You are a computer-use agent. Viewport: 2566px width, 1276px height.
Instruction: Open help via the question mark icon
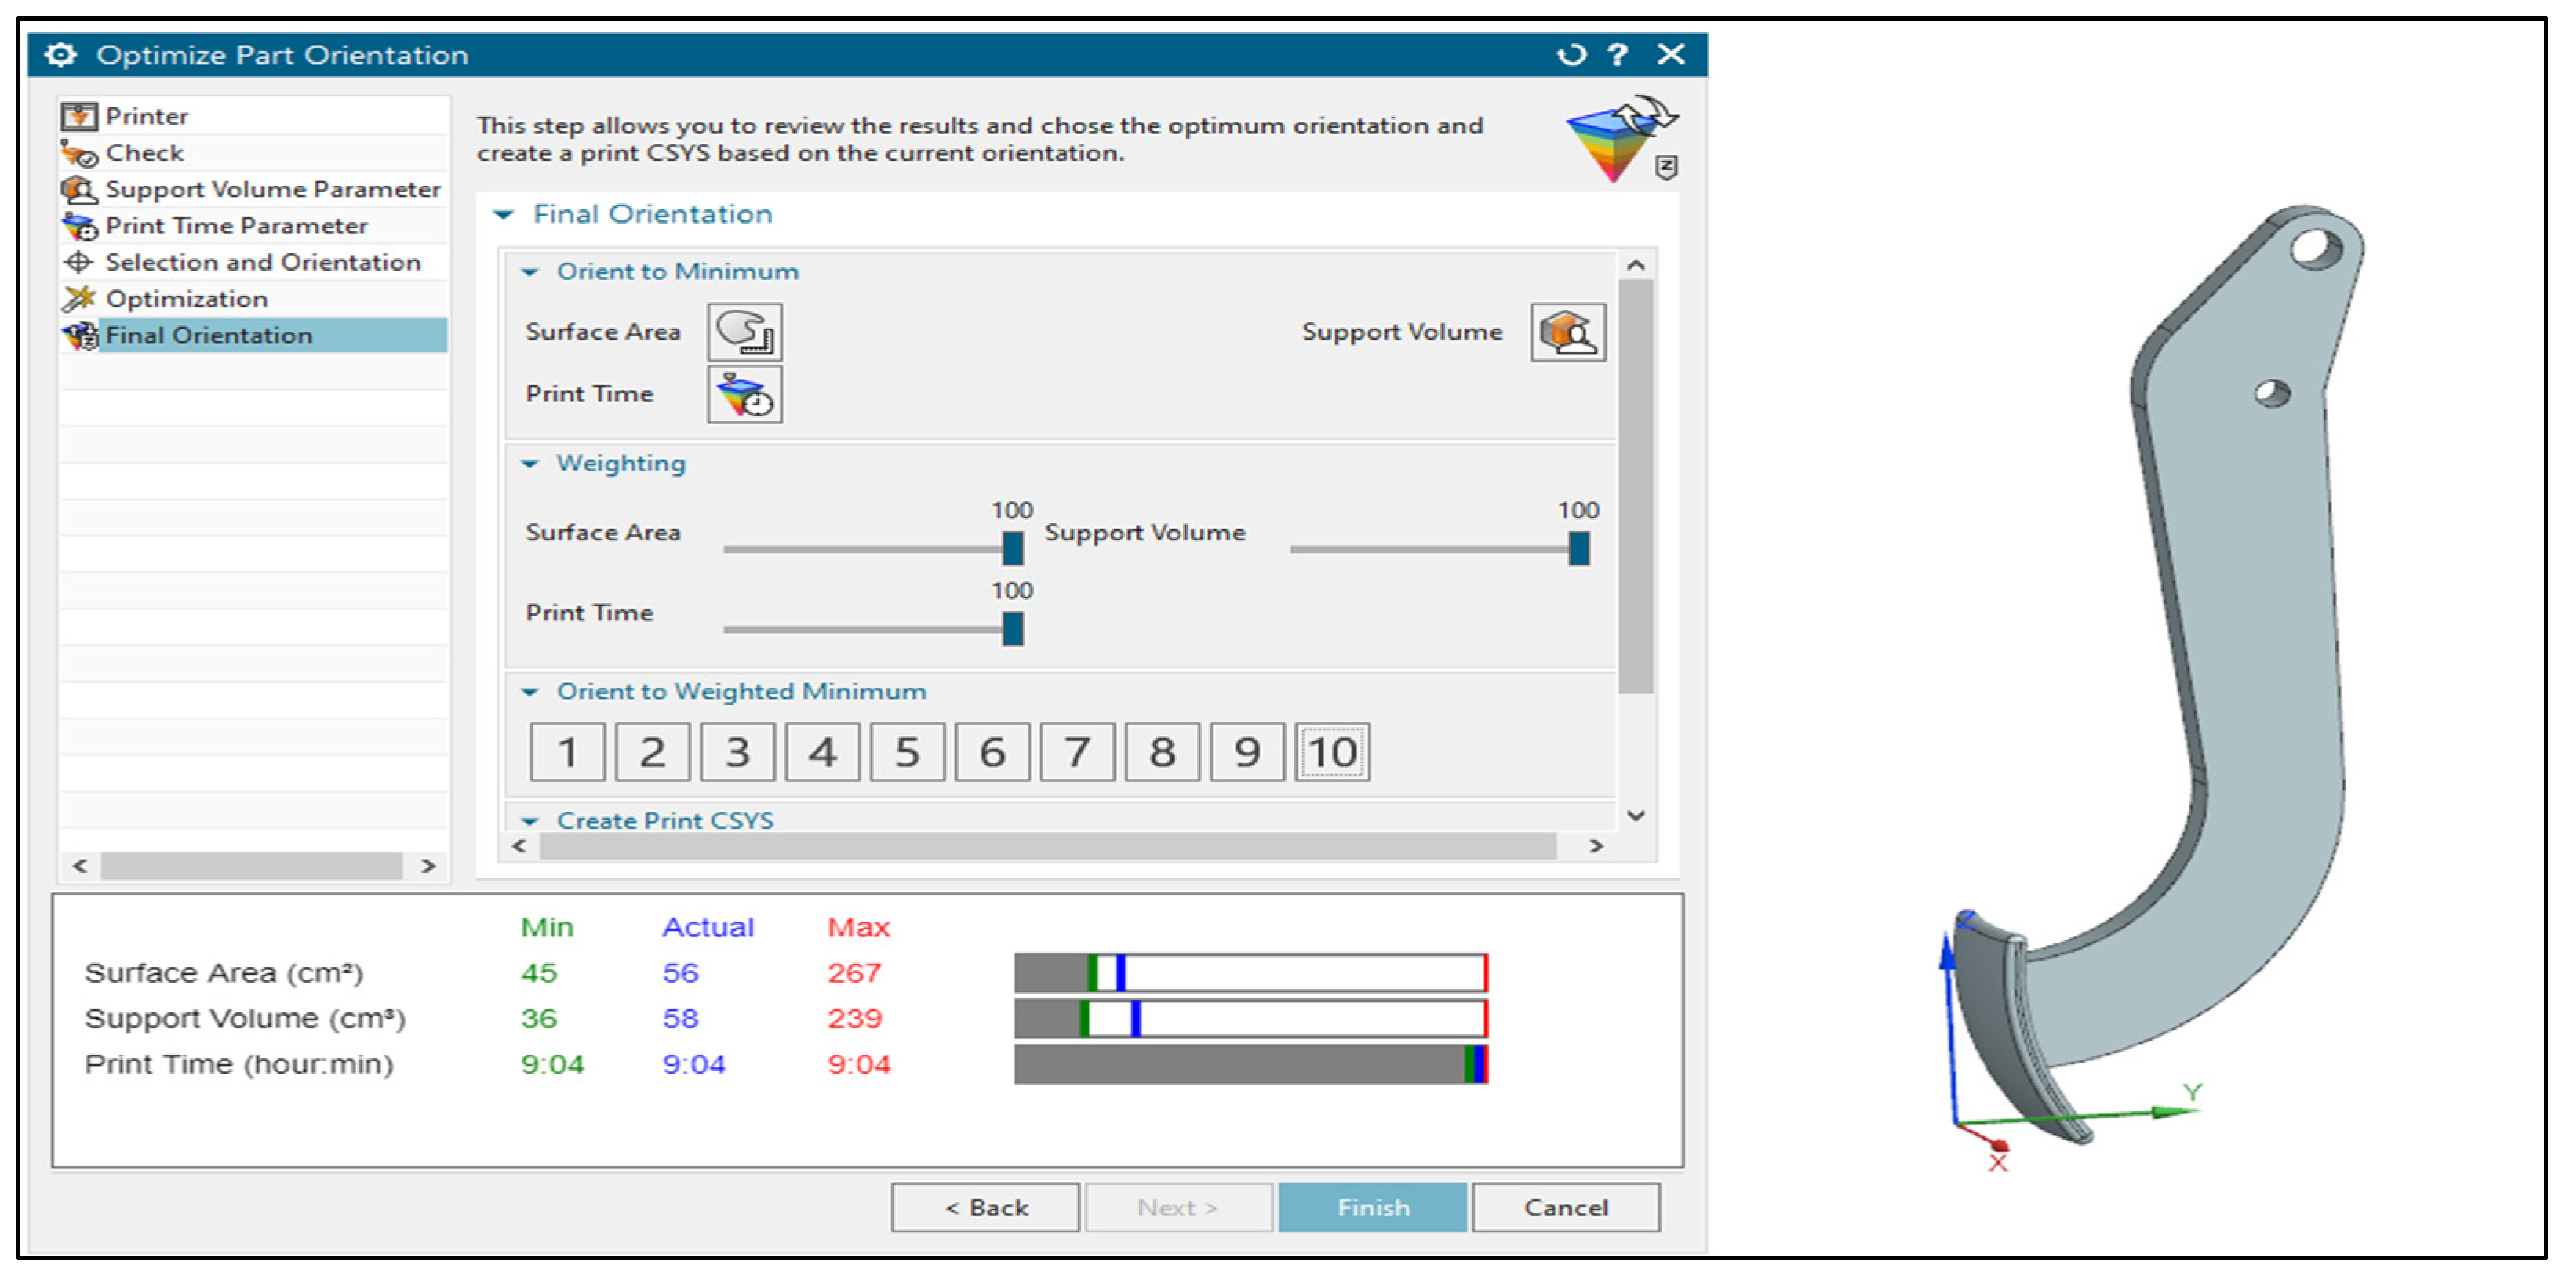1618,55
